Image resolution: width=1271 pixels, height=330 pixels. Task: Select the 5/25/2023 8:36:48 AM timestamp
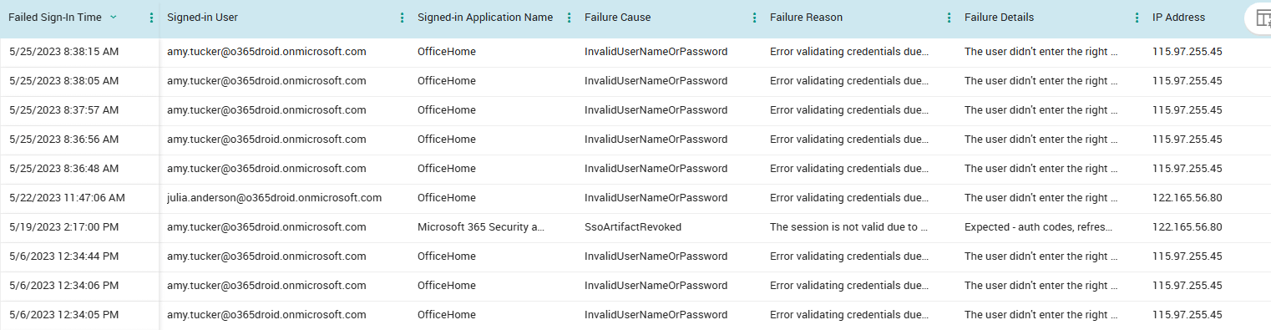63,169
